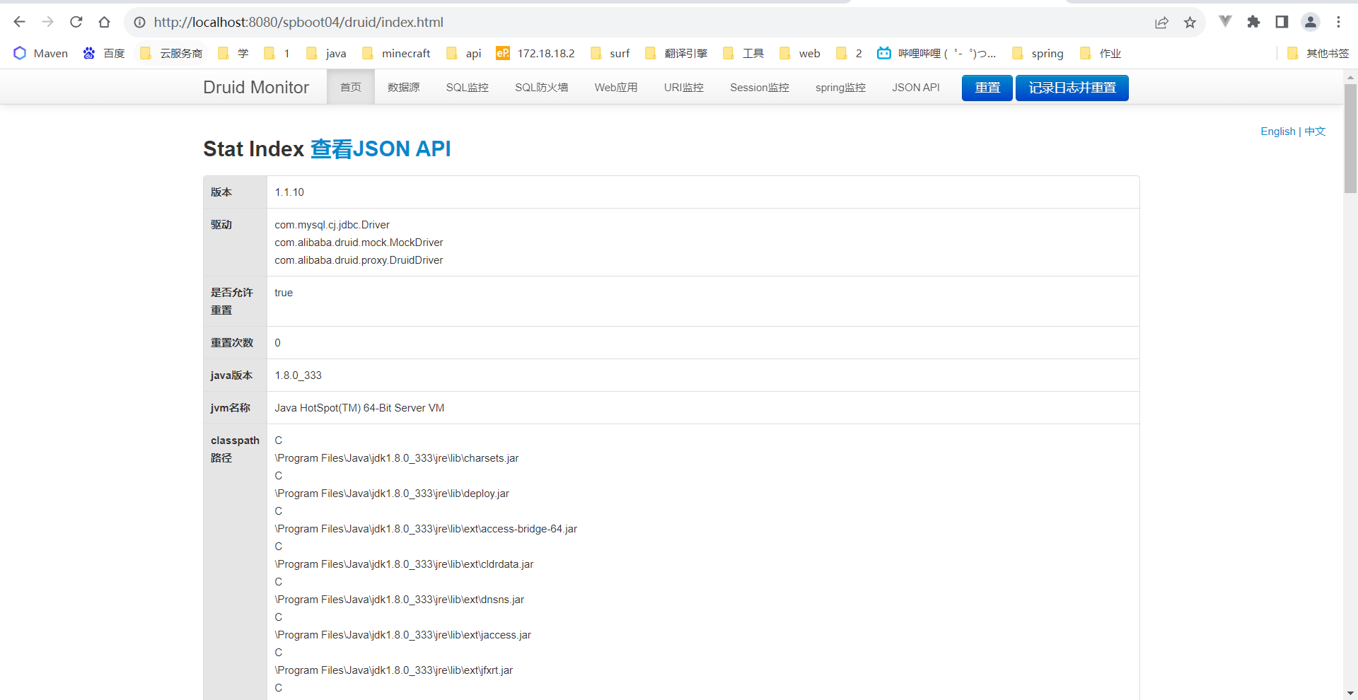
Task: Select the 首页 tab
Action: click(x=351, y=87)
